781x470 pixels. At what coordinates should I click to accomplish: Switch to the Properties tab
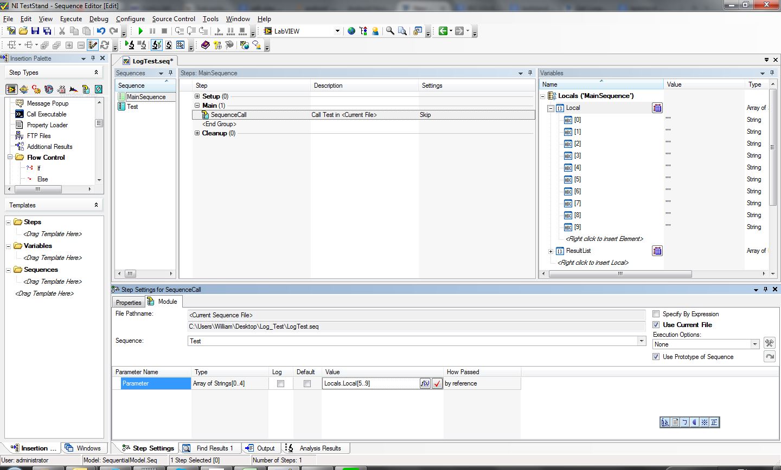129,302
